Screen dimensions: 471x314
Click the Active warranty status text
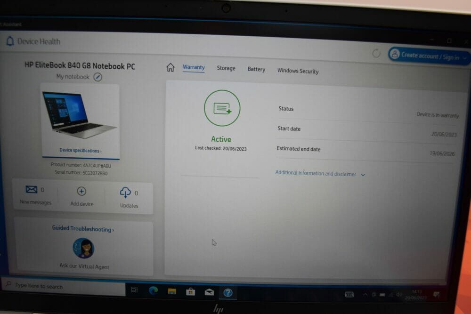coord(221,139)
